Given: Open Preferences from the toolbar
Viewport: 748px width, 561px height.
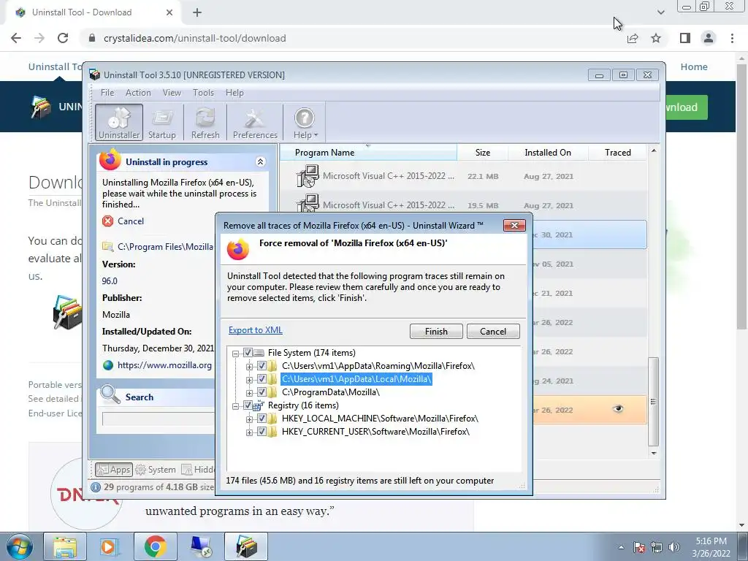Looking at the screenshot, I should tap(255, 122).
